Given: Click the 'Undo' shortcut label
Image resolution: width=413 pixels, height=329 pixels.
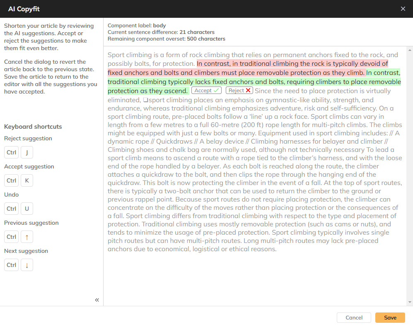Looking at the screenshot, I should [x=11, y=195].
